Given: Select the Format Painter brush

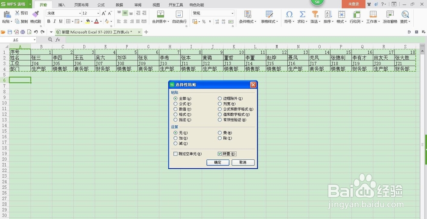Looking at the screenshot, I should click(x=35, y=14).
